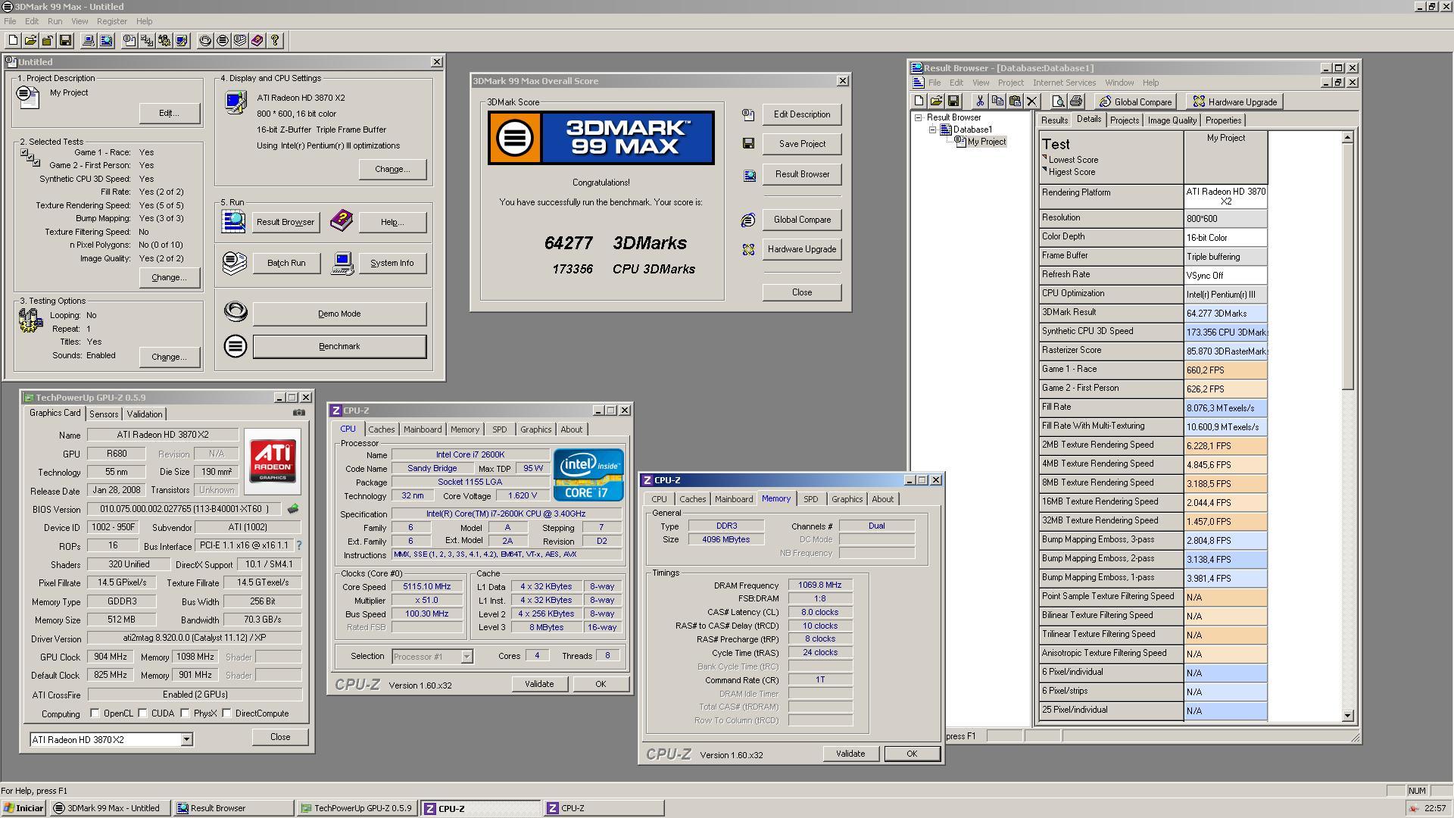Click the New project icon in 3DMark toolbar
This screenshot has height=818, width=1454.
pos(13,41)
